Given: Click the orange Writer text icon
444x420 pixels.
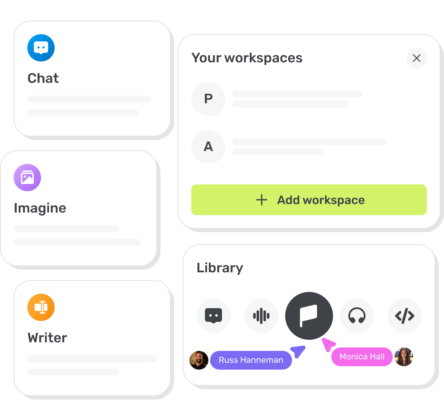Looking at the screenshot, I should (x=41, y=307).
